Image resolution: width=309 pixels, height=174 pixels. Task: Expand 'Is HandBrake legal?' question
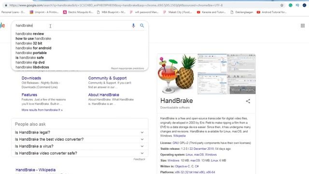[80, 132]
